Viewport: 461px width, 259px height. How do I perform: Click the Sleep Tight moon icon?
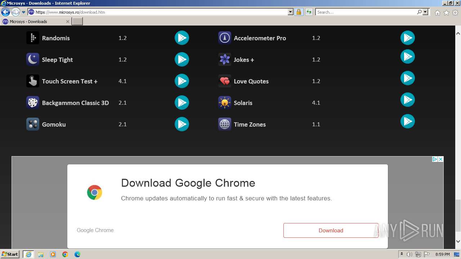click(x=33, y=59)
